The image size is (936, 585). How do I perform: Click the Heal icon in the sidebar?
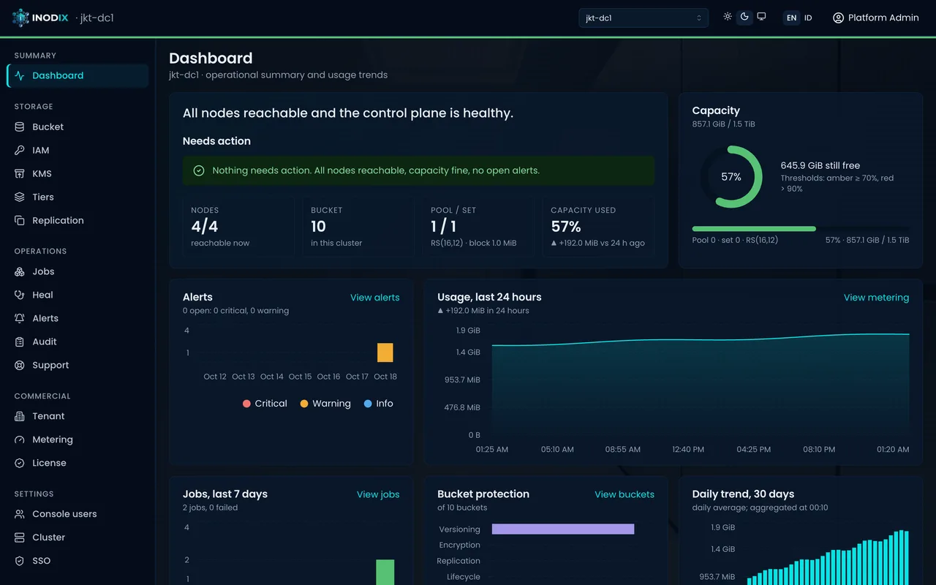coord(20,295)
